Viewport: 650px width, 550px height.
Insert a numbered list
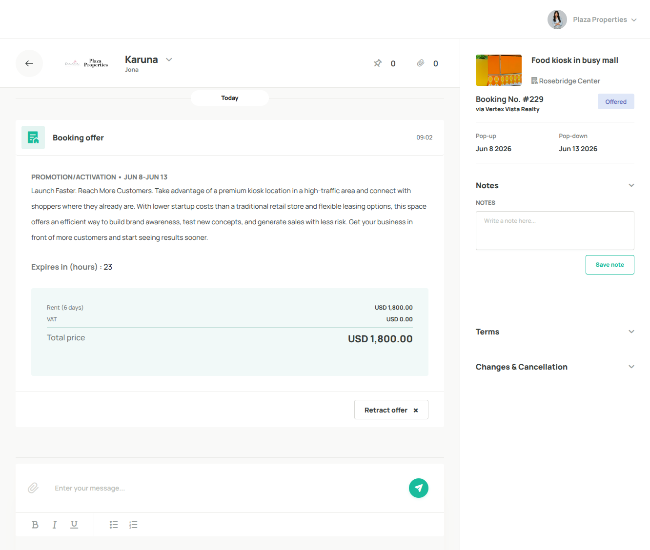(x=133, y=525)
